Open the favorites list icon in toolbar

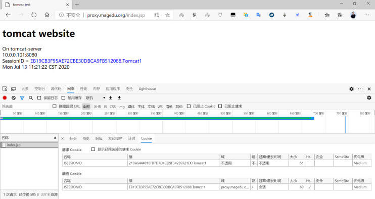tap(327, 15)
